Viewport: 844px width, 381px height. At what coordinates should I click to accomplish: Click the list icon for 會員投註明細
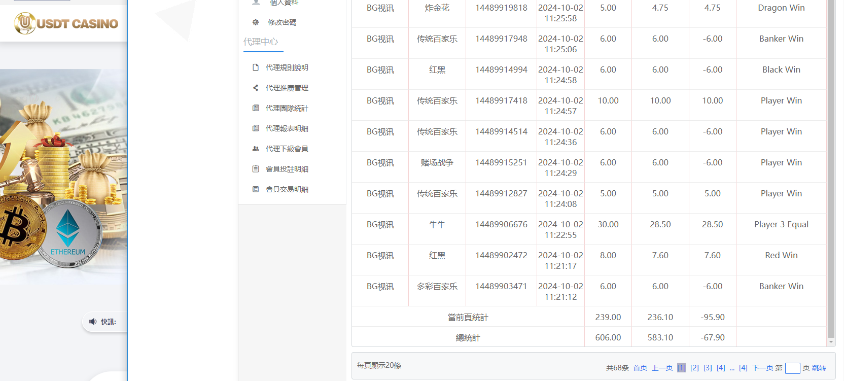point(256,169)
